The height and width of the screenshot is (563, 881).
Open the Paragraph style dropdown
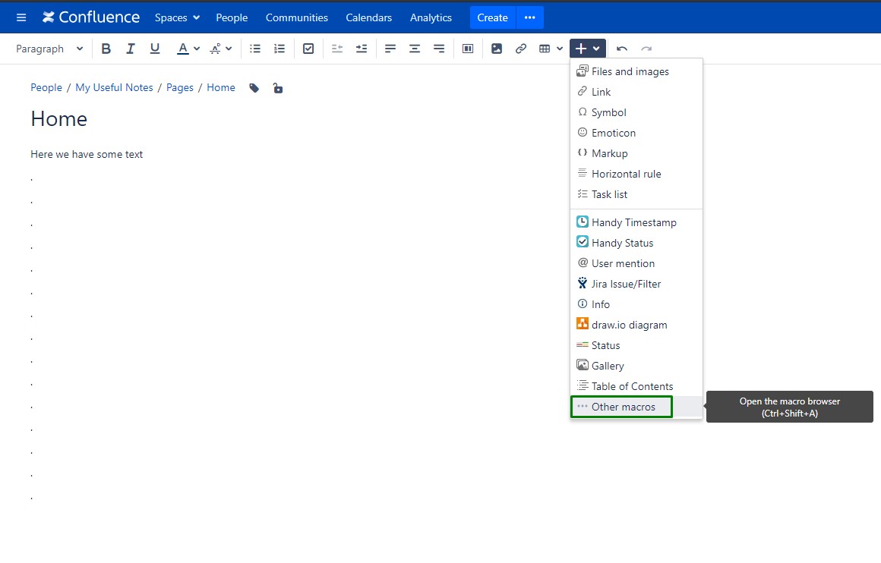coord(49,49)
